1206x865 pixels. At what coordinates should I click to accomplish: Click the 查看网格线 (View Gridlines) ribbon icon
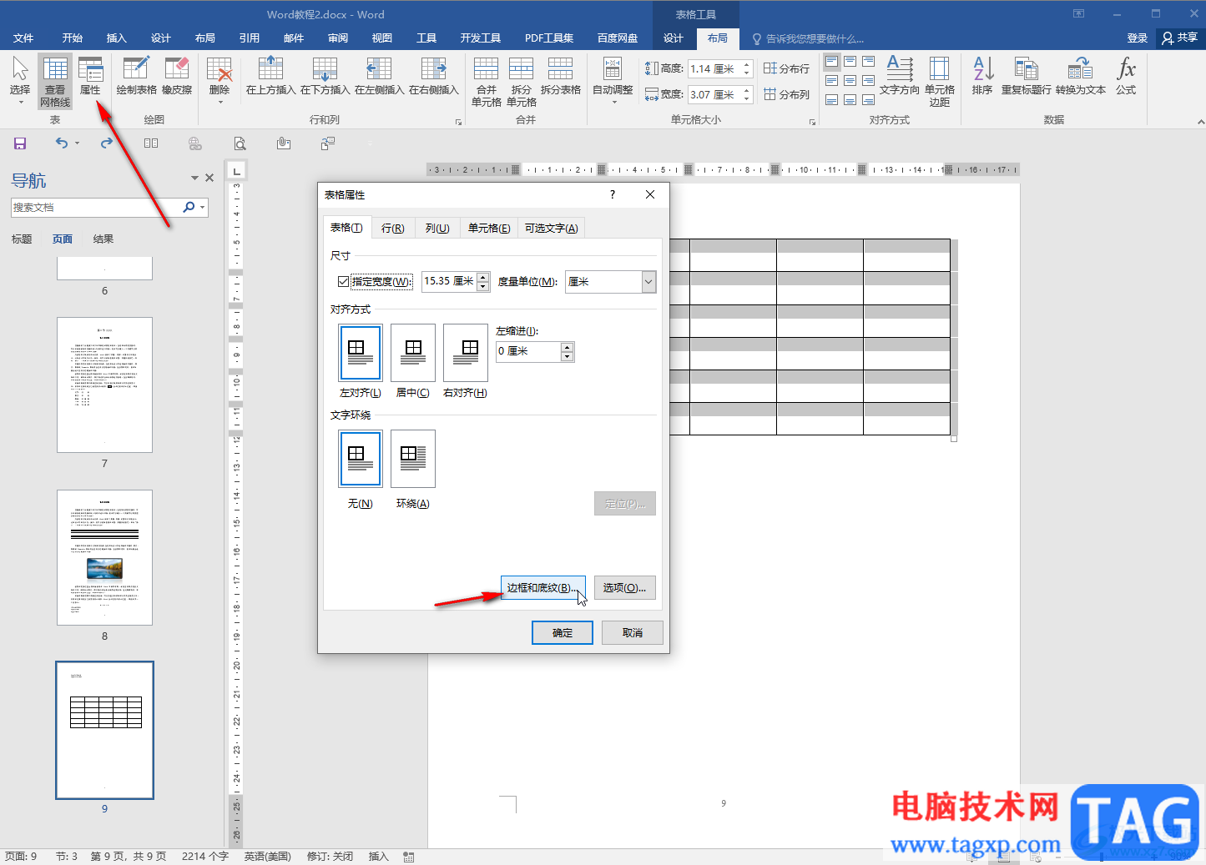click(55, 81)
